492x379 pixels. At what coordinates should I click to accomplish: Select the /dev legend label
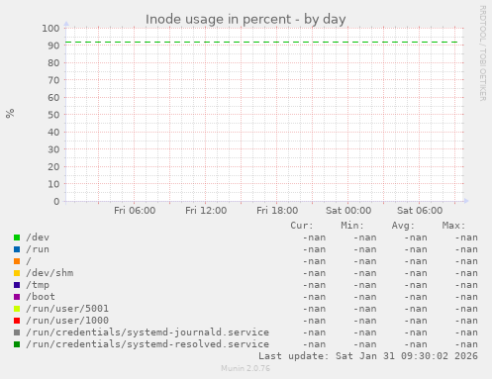[x=38, y=237]
